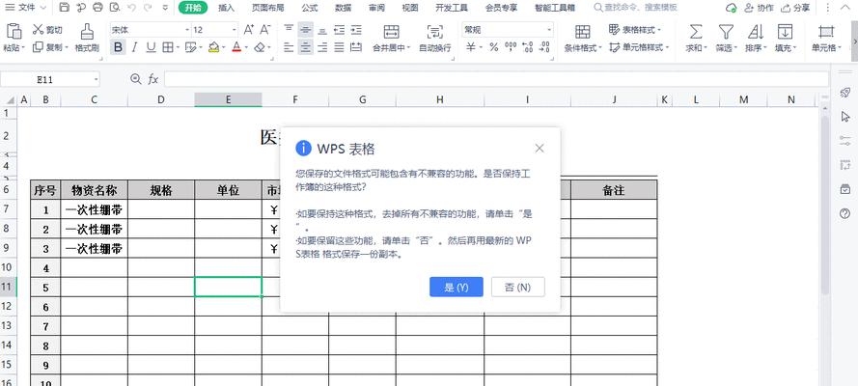Screen dimensions: 858x386
Task: Apply fill color bucket icon
Action: [x=213, y=47]
